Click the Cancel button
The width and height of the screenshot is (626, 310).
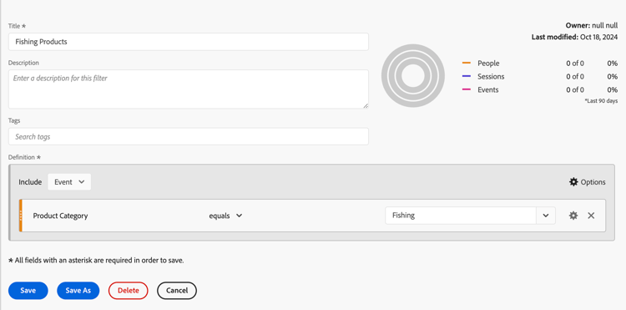tap(177, 291)
